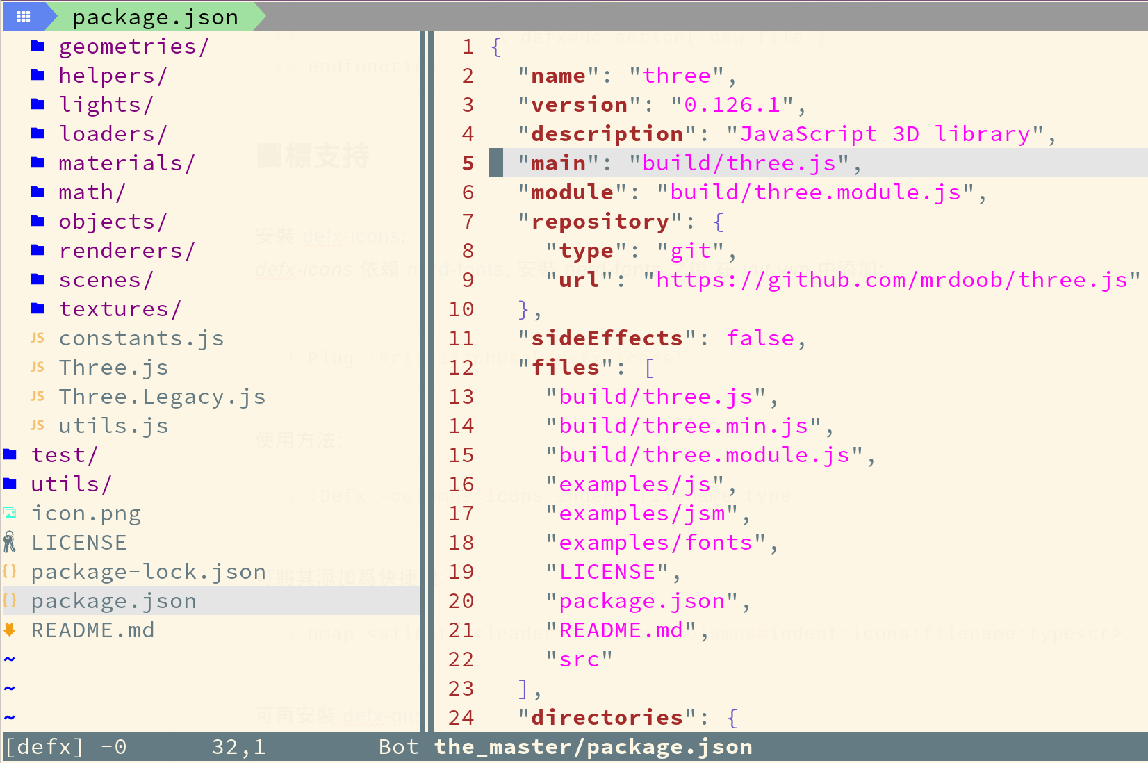1148x763 pixels.
Task: Open constants.js from the file tree
Action: coord(141,338)
